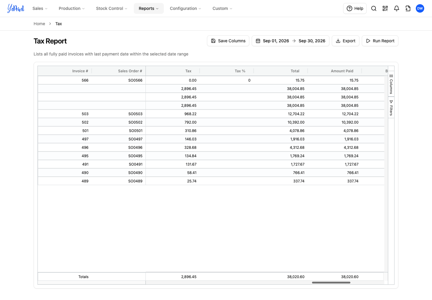Select sales order SO0490 cell
Viewport: 432px width, 300px height.
(x=119, y=173)
